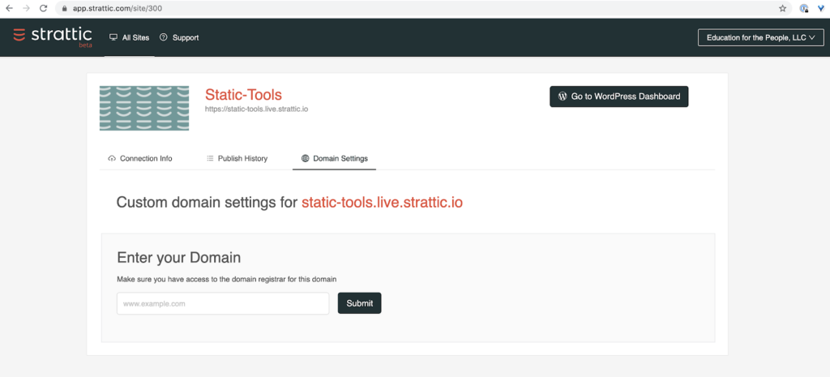Switch to Publish History tab
This screenshot has height=377, width=830.
[x=237, y=158]
